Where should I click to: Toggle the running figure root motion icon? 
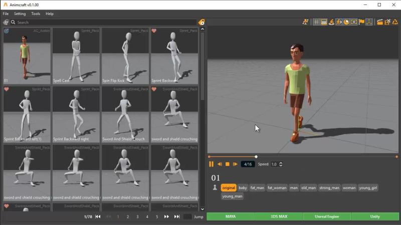point(339,22)
